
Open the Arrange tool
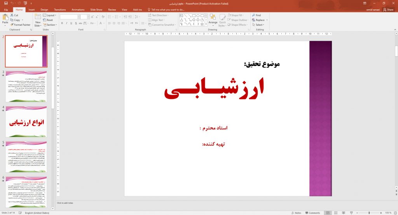[x=213, y=19]
